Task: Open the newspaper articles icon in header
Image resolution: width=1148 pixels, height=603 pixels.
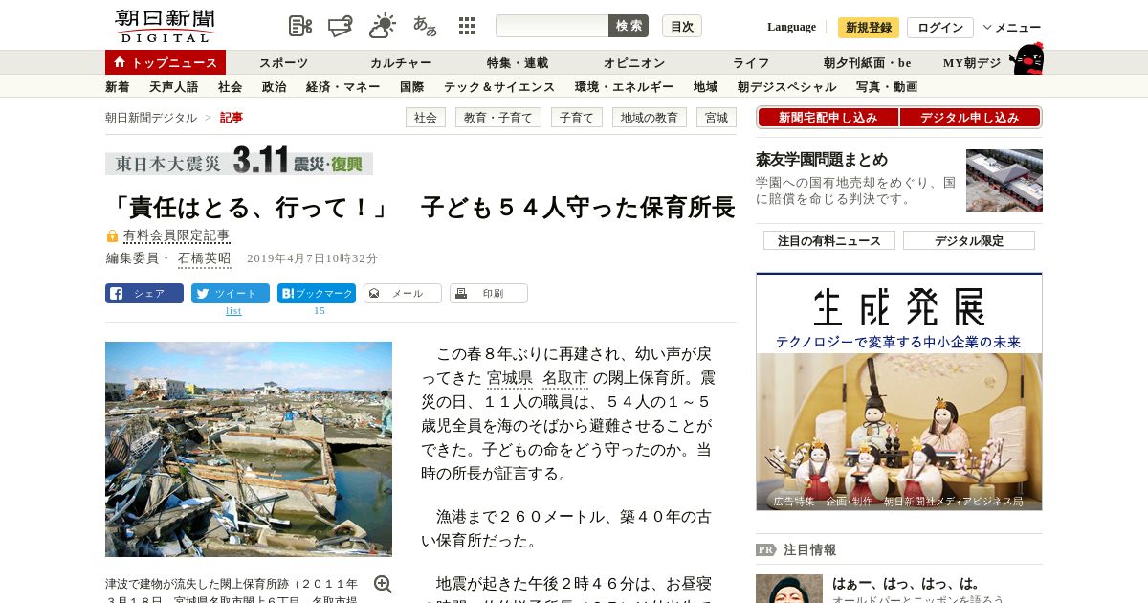Action: coord(300,26)
